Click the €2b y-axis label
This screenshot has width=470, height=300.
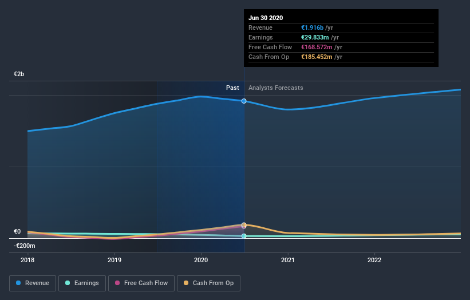click(19, 74)
